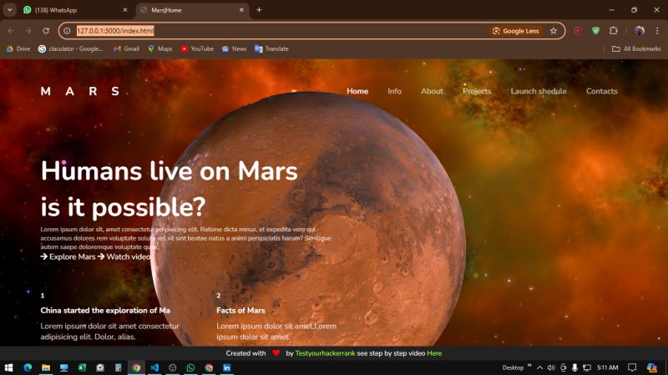
Task: Go back using the browser back arrow
Action: [x=11, y=31]
